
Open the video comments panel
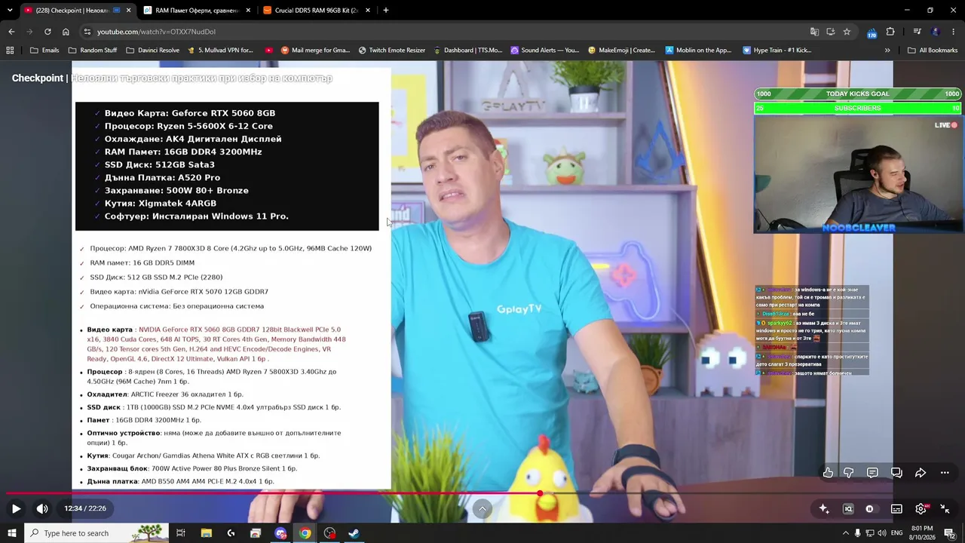pos(872,473)
